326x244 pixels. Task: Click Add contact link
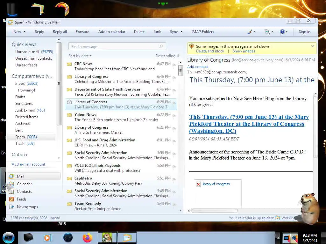click(197, 67)
